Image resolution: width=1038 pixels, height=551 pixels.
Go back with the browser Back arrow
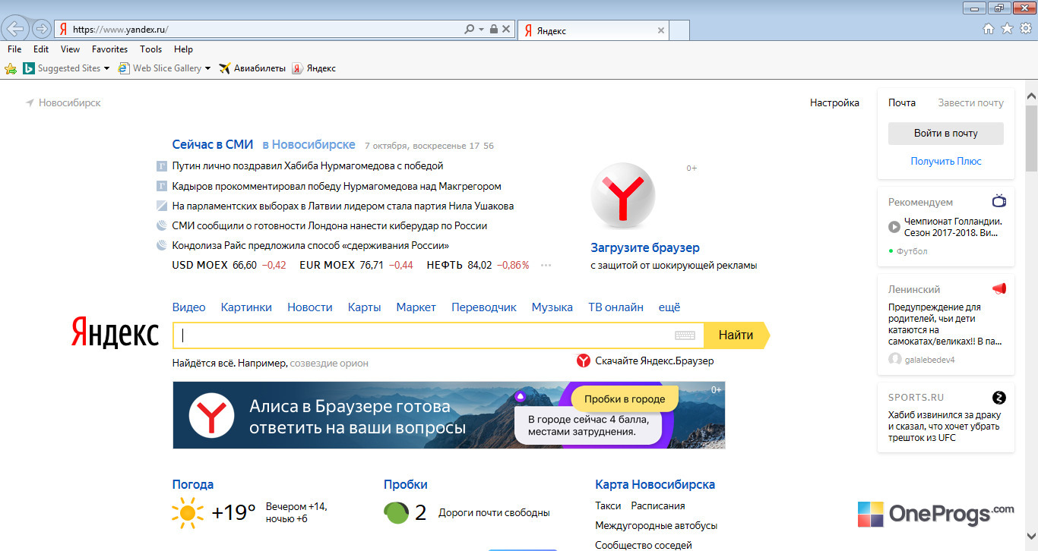coord(15,29)
